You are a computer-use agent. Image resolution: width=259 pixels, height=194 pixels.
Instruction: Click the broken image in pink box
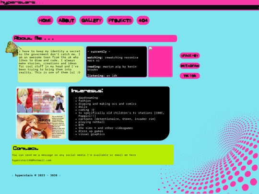(160, 61)
